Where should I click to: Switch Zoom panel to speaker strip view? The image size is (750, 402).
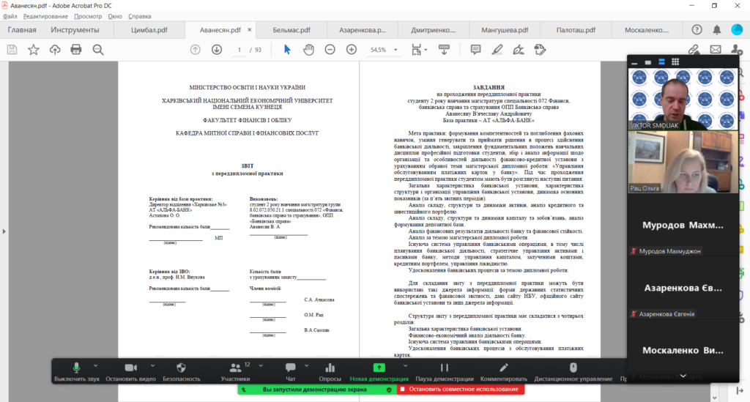tap(661, 62)
